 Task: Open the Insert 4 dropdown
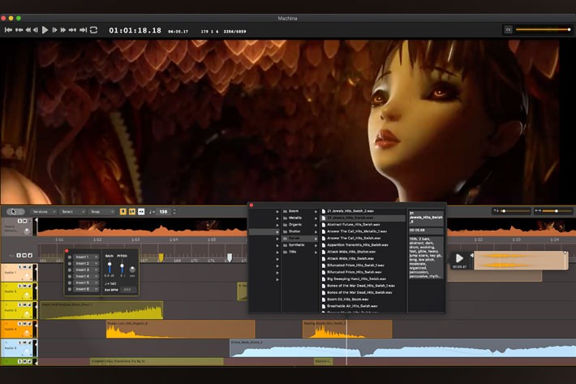click(86, 276)
